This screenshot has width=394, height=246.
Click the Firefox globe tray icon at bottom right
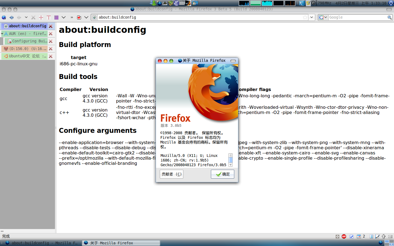381,242
